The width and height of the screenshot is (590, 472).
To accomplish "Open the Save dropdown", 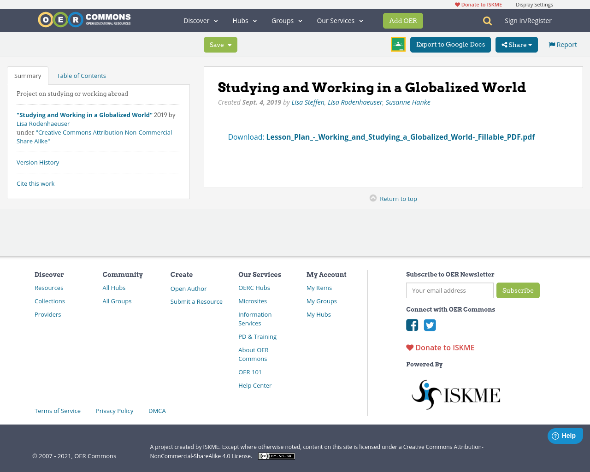I will (x=220, y=44).
